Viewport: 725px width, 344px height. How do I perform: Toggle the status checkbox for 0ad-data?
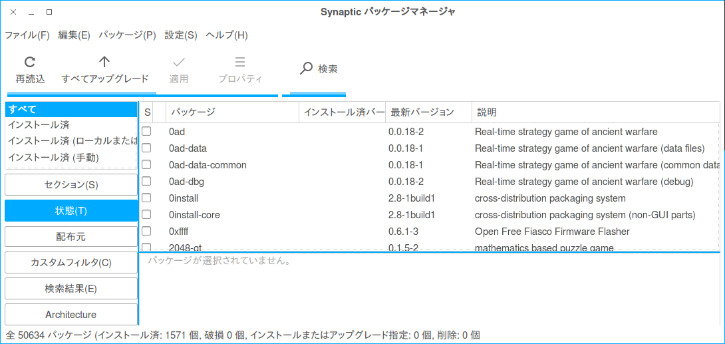[146, 148]
